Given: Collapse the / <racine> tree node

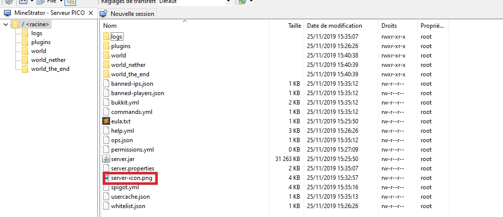Looking at the screenshot, I should (x=5, y=24).
